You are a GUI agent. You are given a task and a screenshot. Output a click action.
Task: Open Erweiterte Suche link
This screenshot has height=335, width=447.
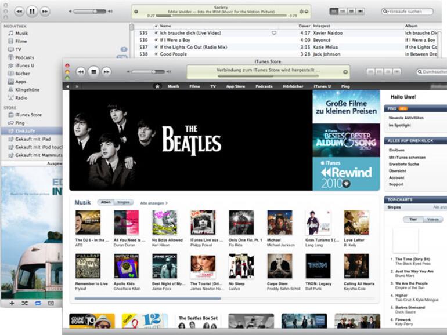(404, 164)
